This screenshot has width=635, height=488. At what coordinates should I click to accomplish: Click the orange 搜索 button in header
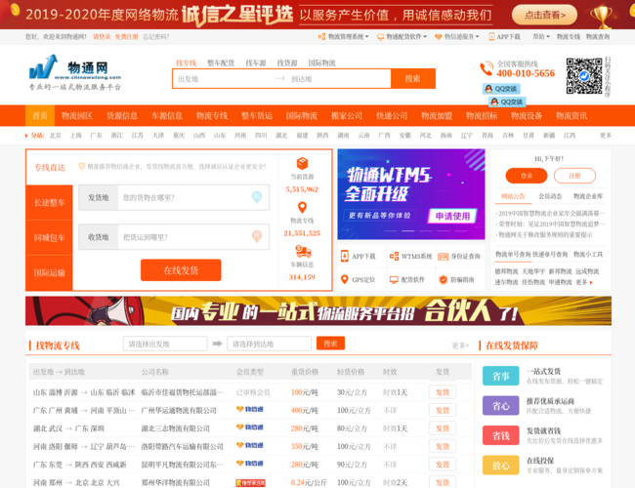413,78
